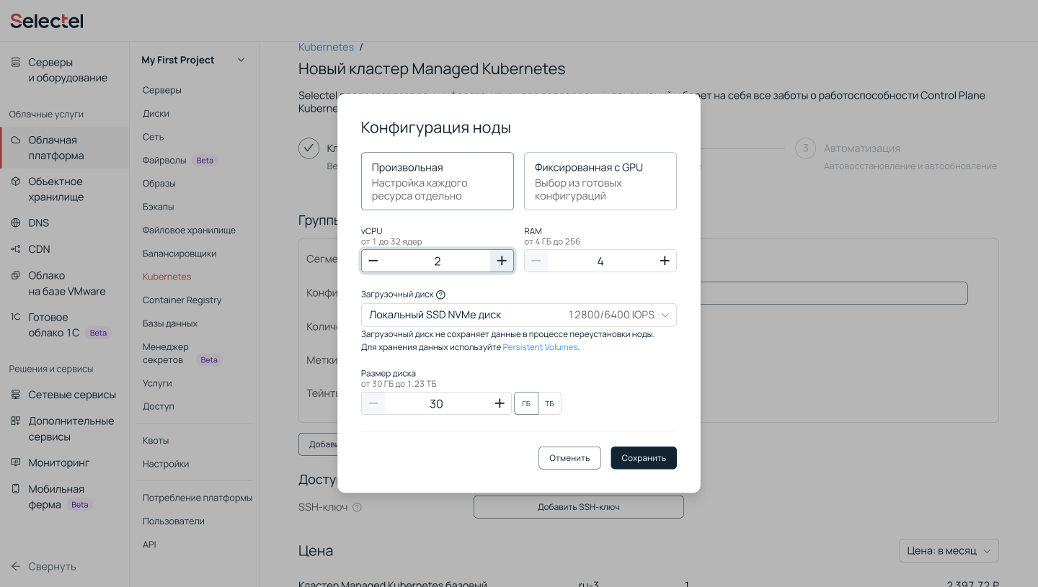Open Балансировщики in project menu
The height and width of the screenshot is (587, 1038).
point(179,254)
